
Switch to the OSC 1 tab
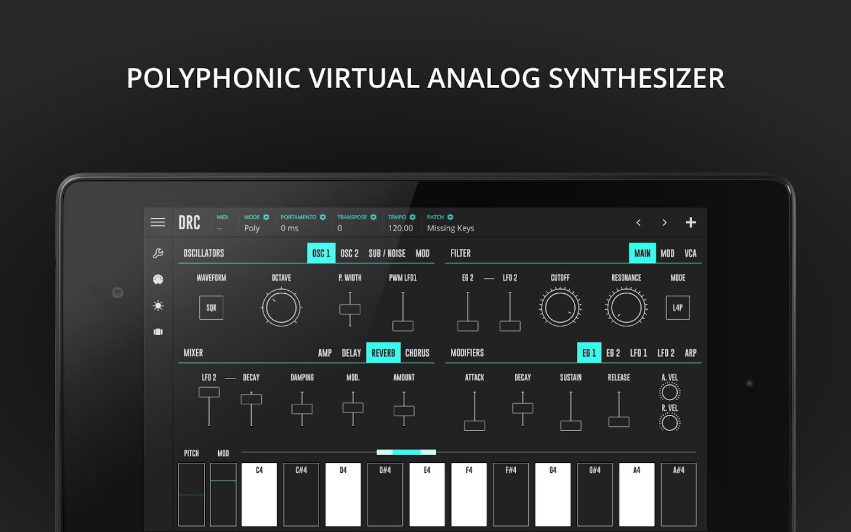(x=321, y=253)
